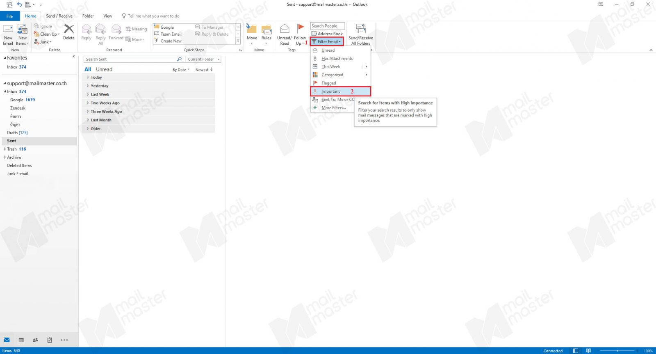Screen dimensions: 656x354
Task: Expand the Trash folder
Action: point(5,149)
